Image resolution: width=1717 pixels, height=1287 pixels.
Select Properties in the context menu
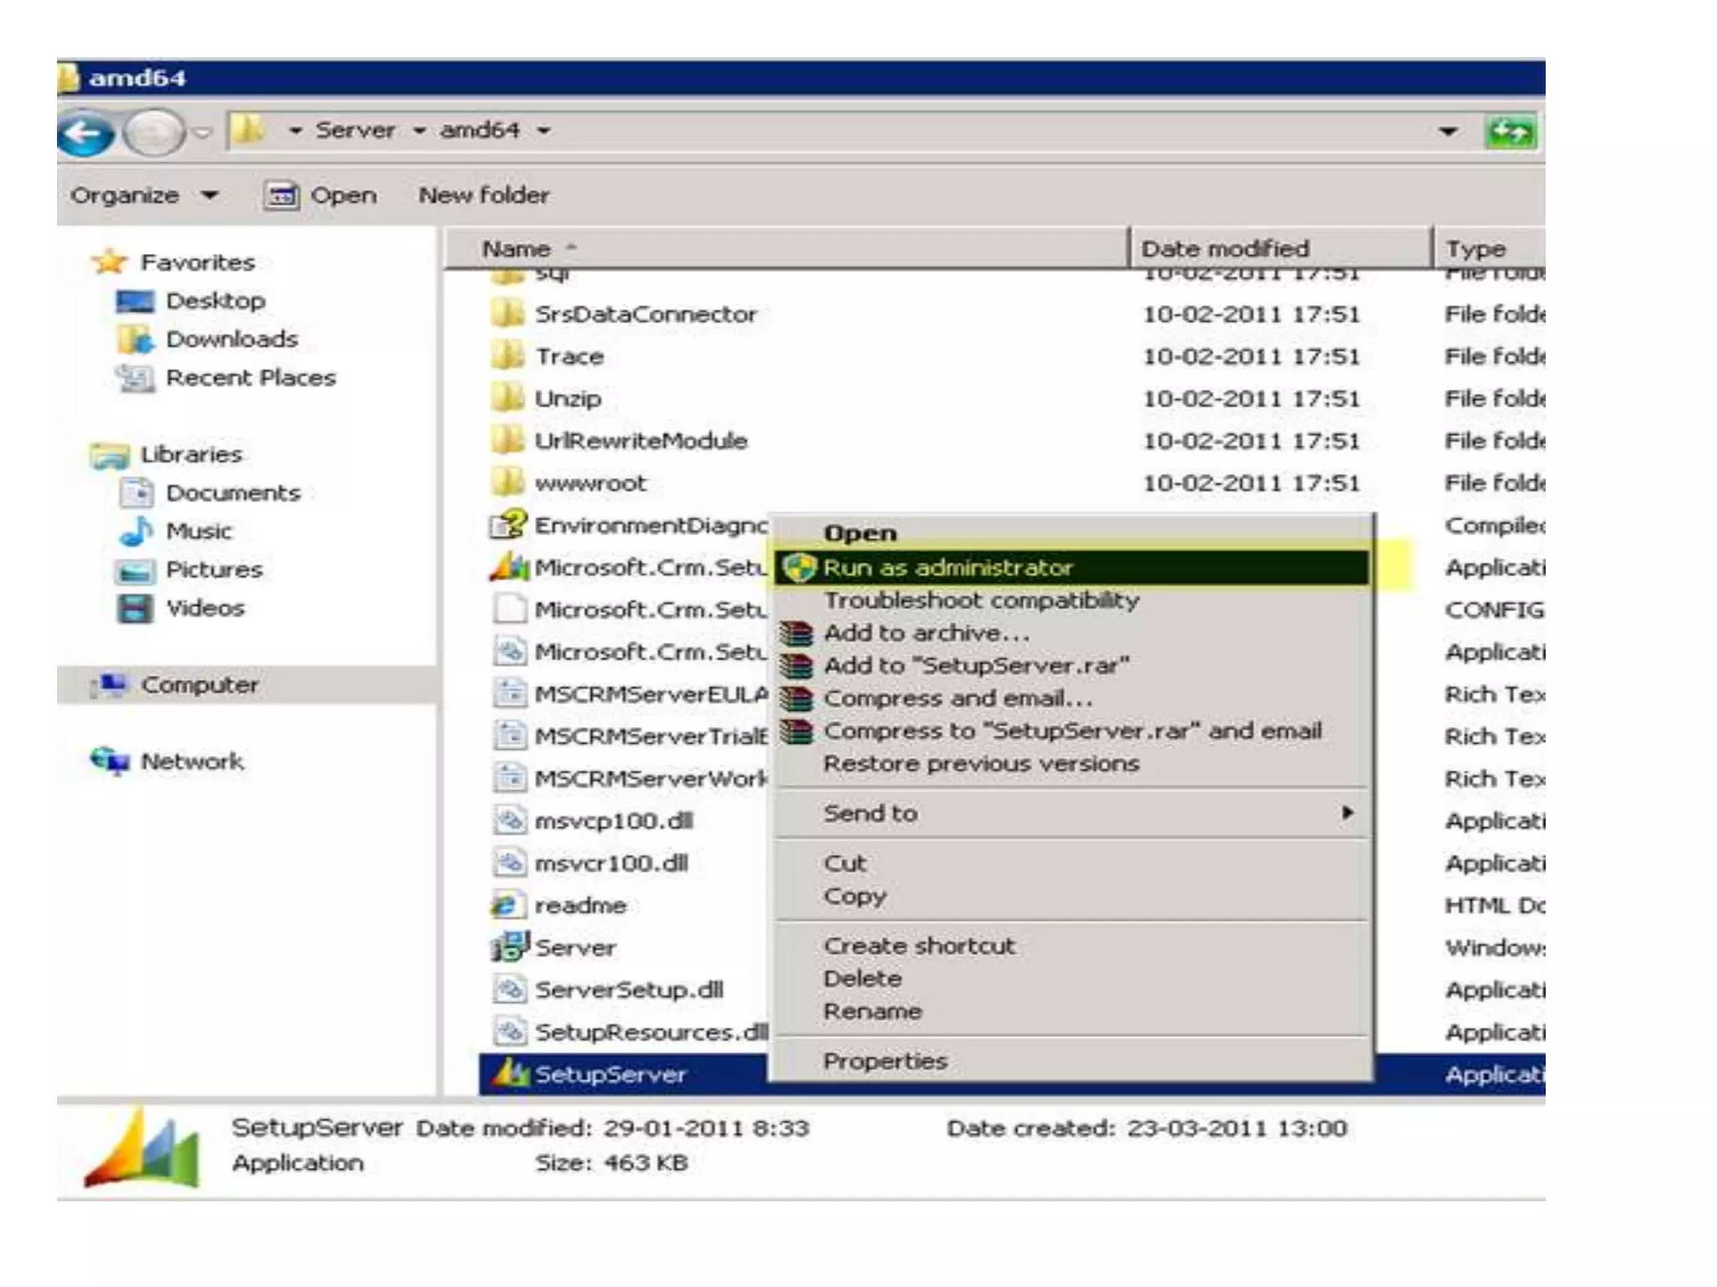[885, 1061]
